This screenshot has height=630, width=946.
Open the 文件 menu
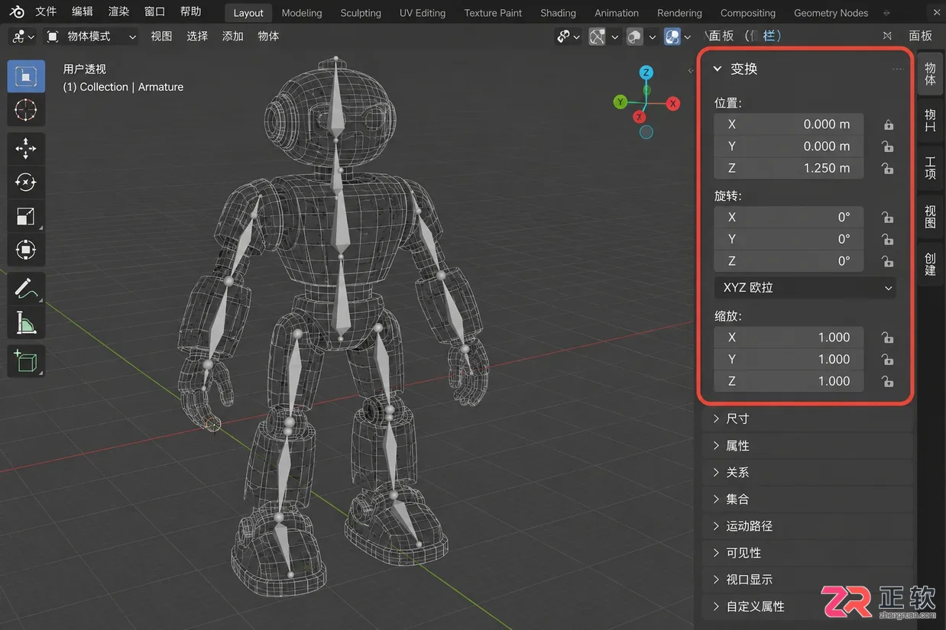(x=46, y=11)
